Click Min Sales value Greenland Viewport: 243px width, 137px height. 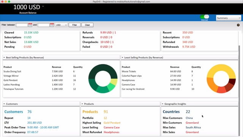[x=192, y=132]
